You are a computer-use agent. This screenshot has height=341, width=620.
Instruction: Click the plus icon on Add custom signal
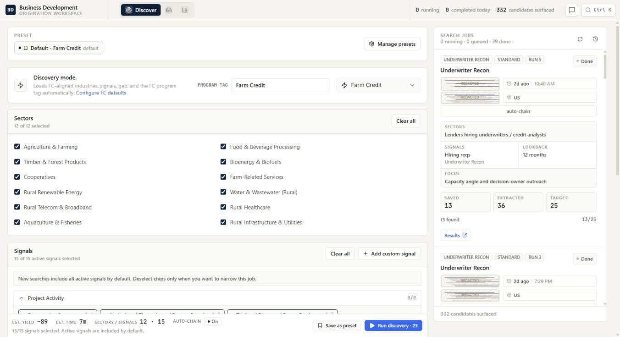(365, 254)
